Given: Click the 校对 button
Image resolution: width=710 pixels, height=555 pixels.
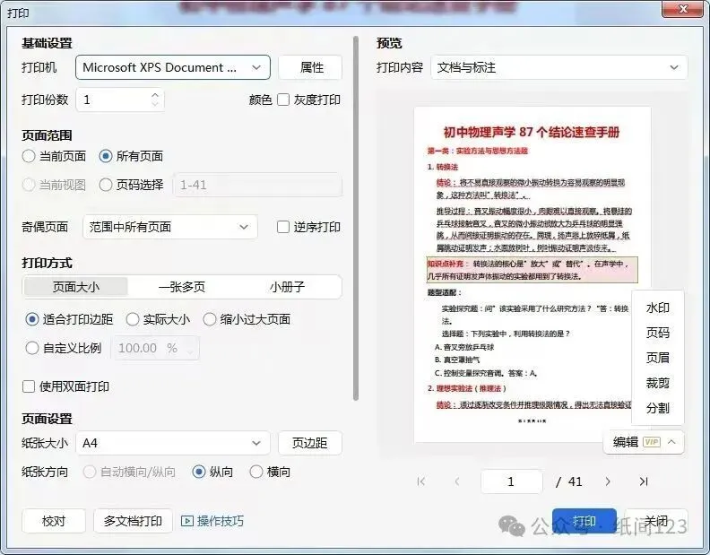Looking at the screenshot, I should click(x=54, y=521).
